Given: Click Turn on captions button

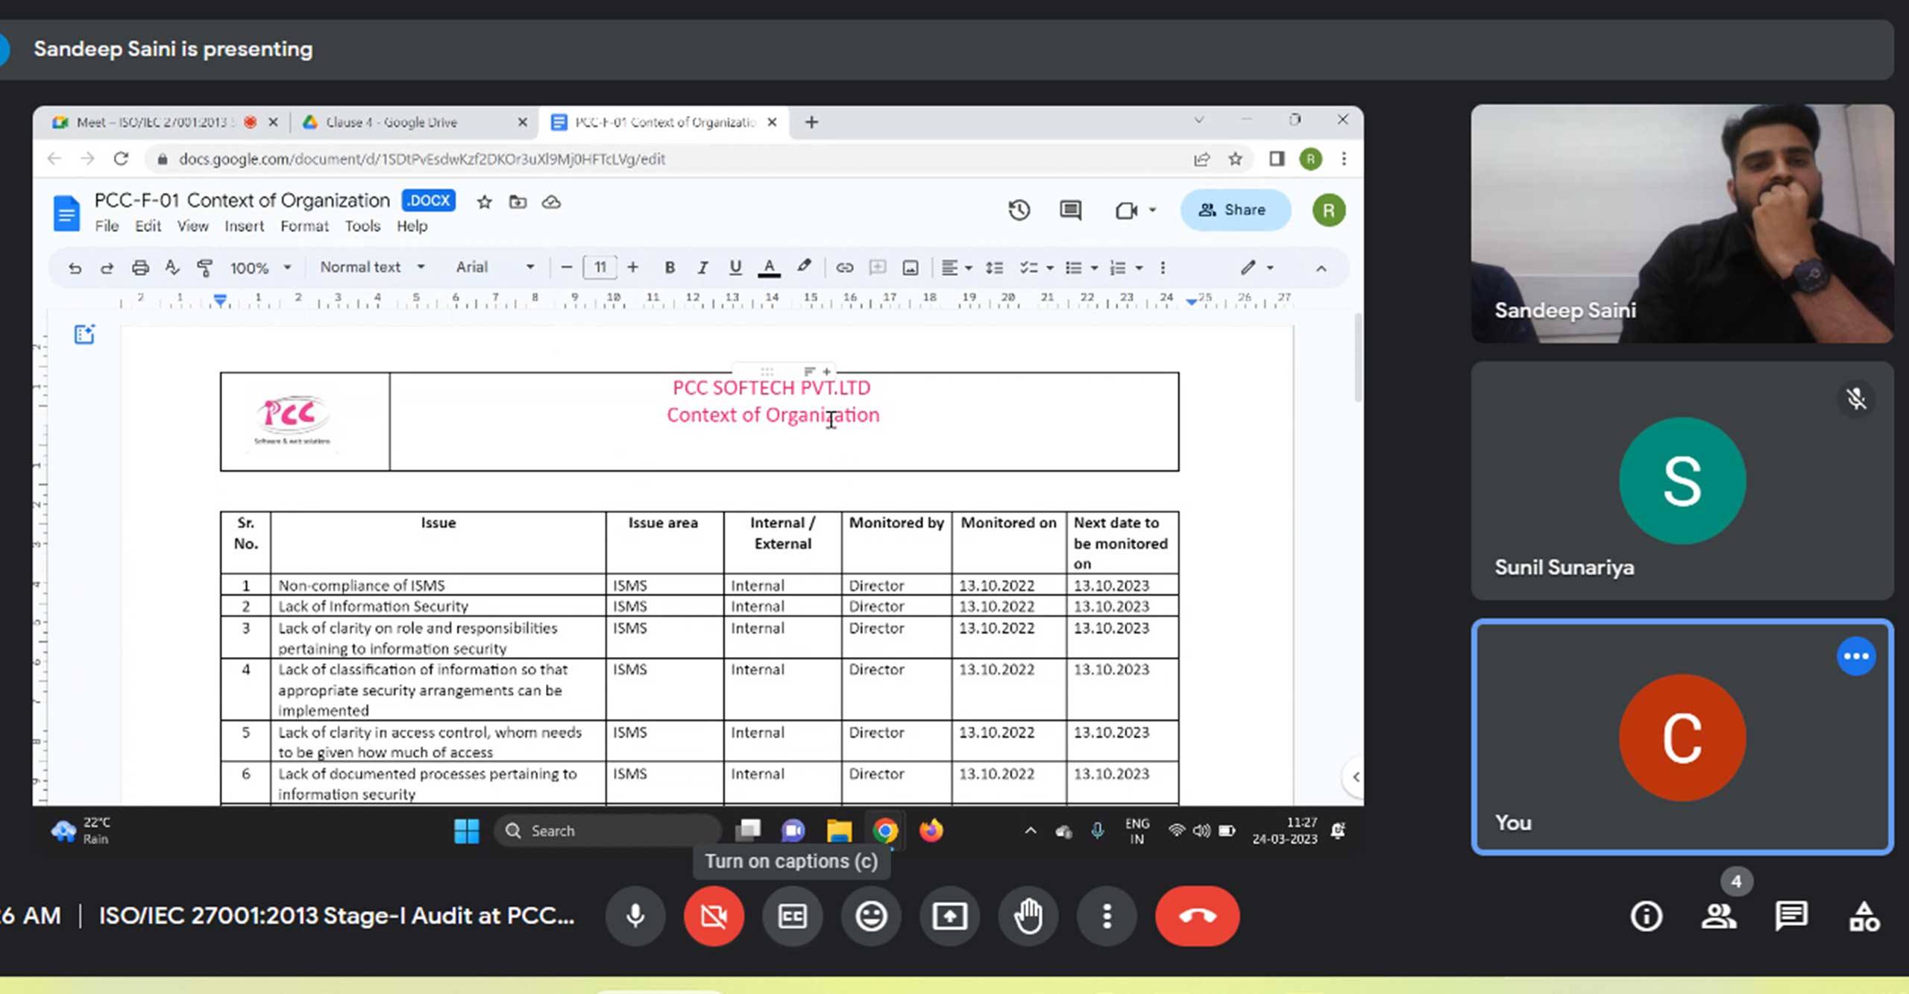Looking at the screenshot, I should point(792,914).
